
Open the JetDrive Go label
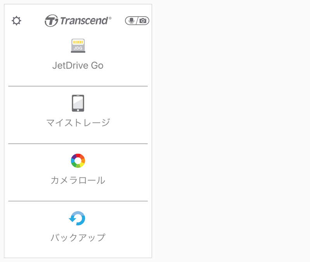click(78, 65)
